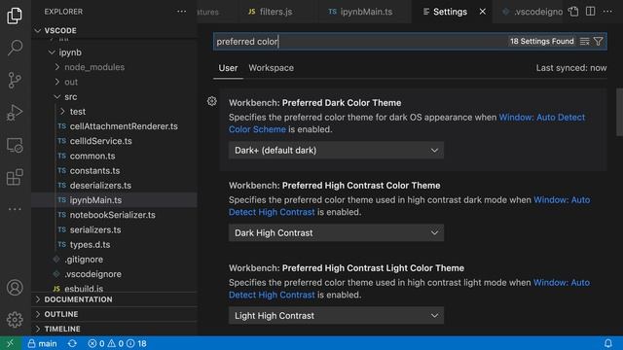Open problems count in status bar
Image resolution: width=623 pixels, height=350 pixels.
(x=117, y=343)
